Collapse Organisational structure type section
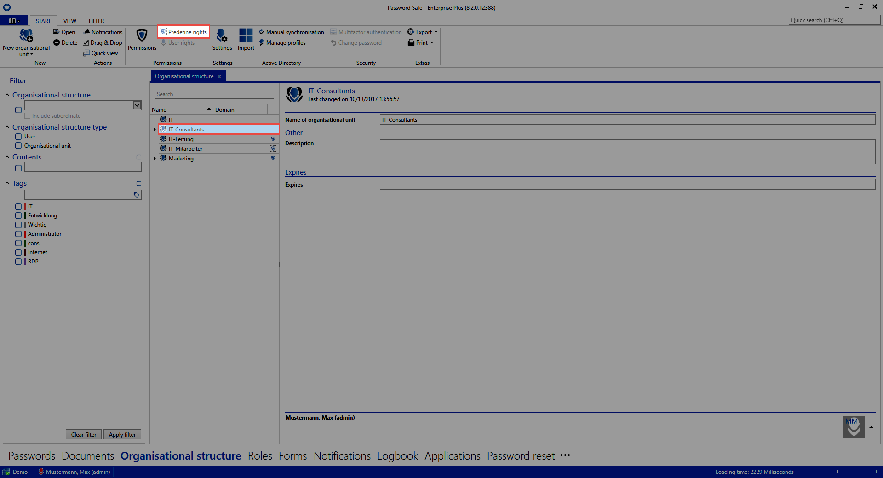883x478 pixels. click(7, 127)
